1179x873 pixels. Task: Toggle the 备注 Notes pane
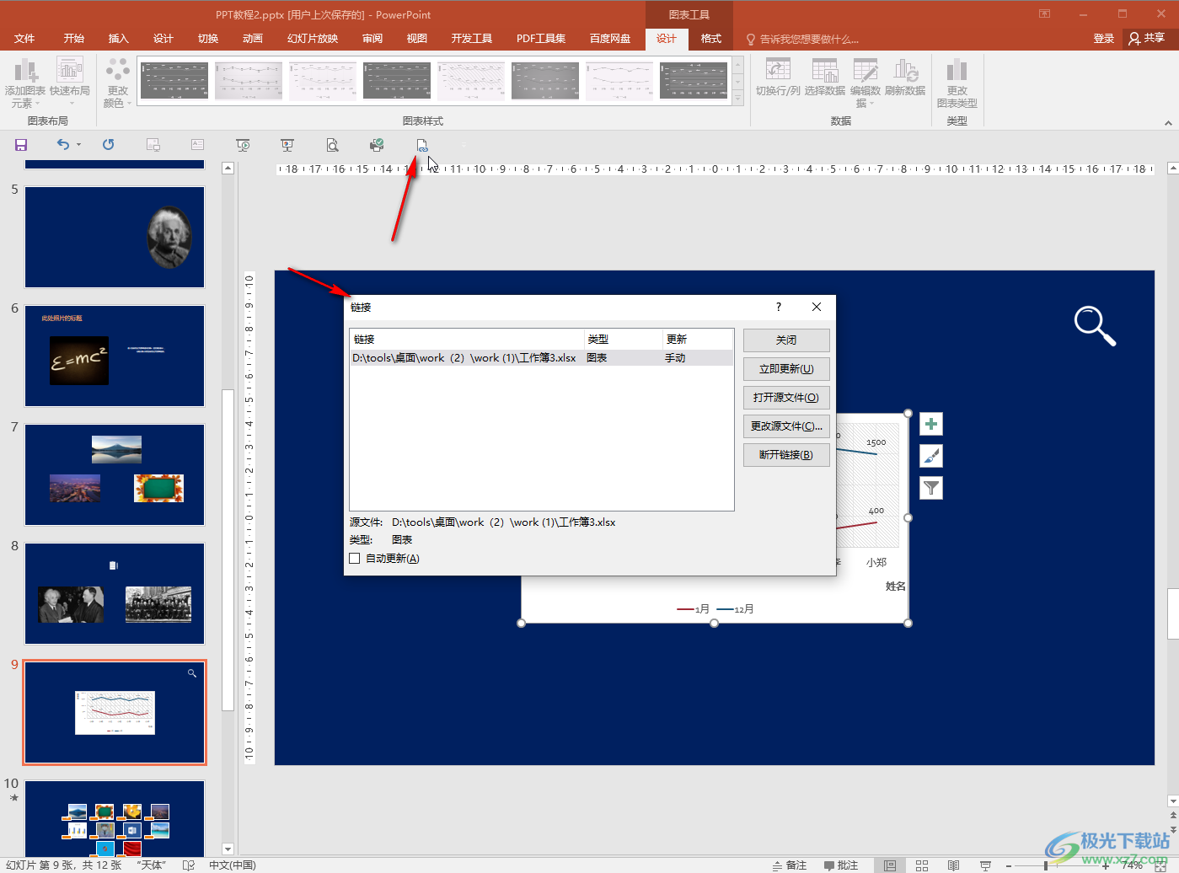(790, 865)
